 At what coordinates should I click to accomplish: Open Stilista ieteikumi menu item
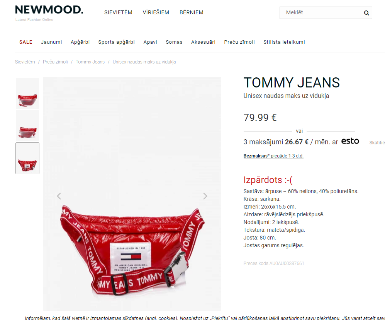tap(284, 42)
